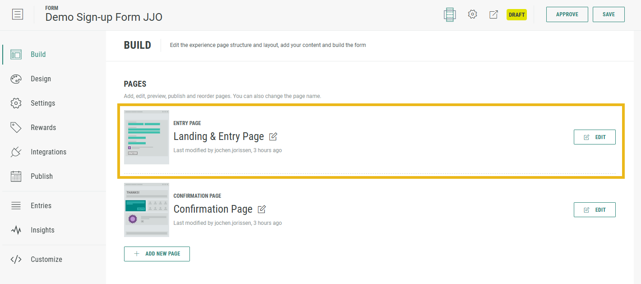Open form settings gear icon in header
The width and height of the screenshot is (641, 284).
tap(472, 14)
